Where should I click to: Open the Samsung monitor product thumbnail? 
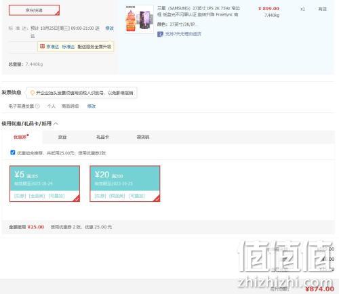[x=139, y=19]
